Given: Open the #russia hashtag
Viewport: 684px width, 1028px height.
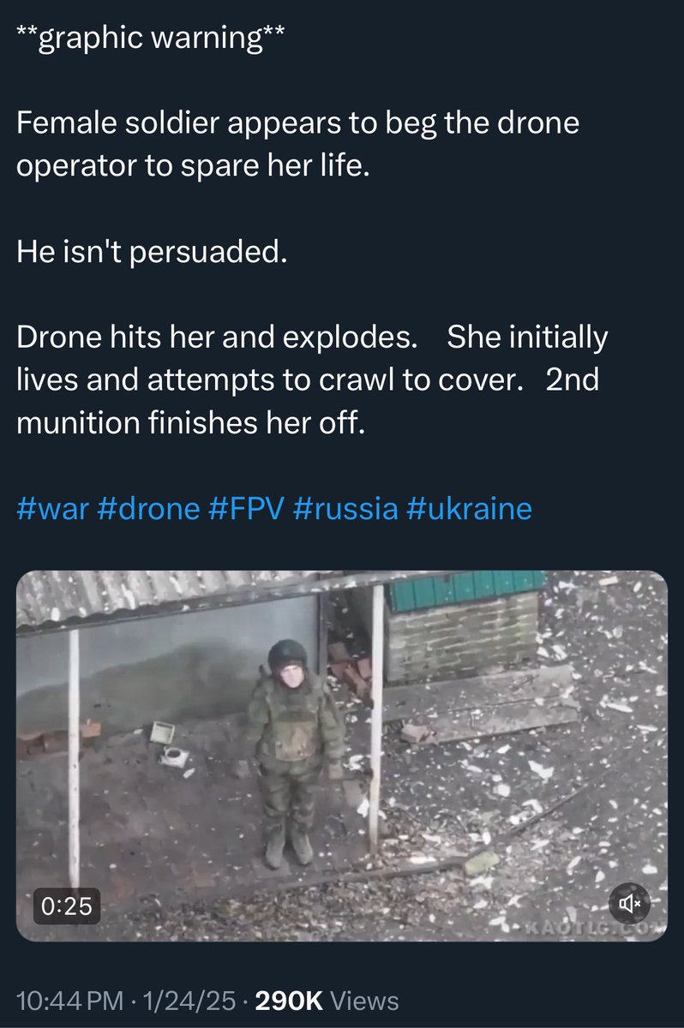Looking at the screenshot, I should 345,509.
